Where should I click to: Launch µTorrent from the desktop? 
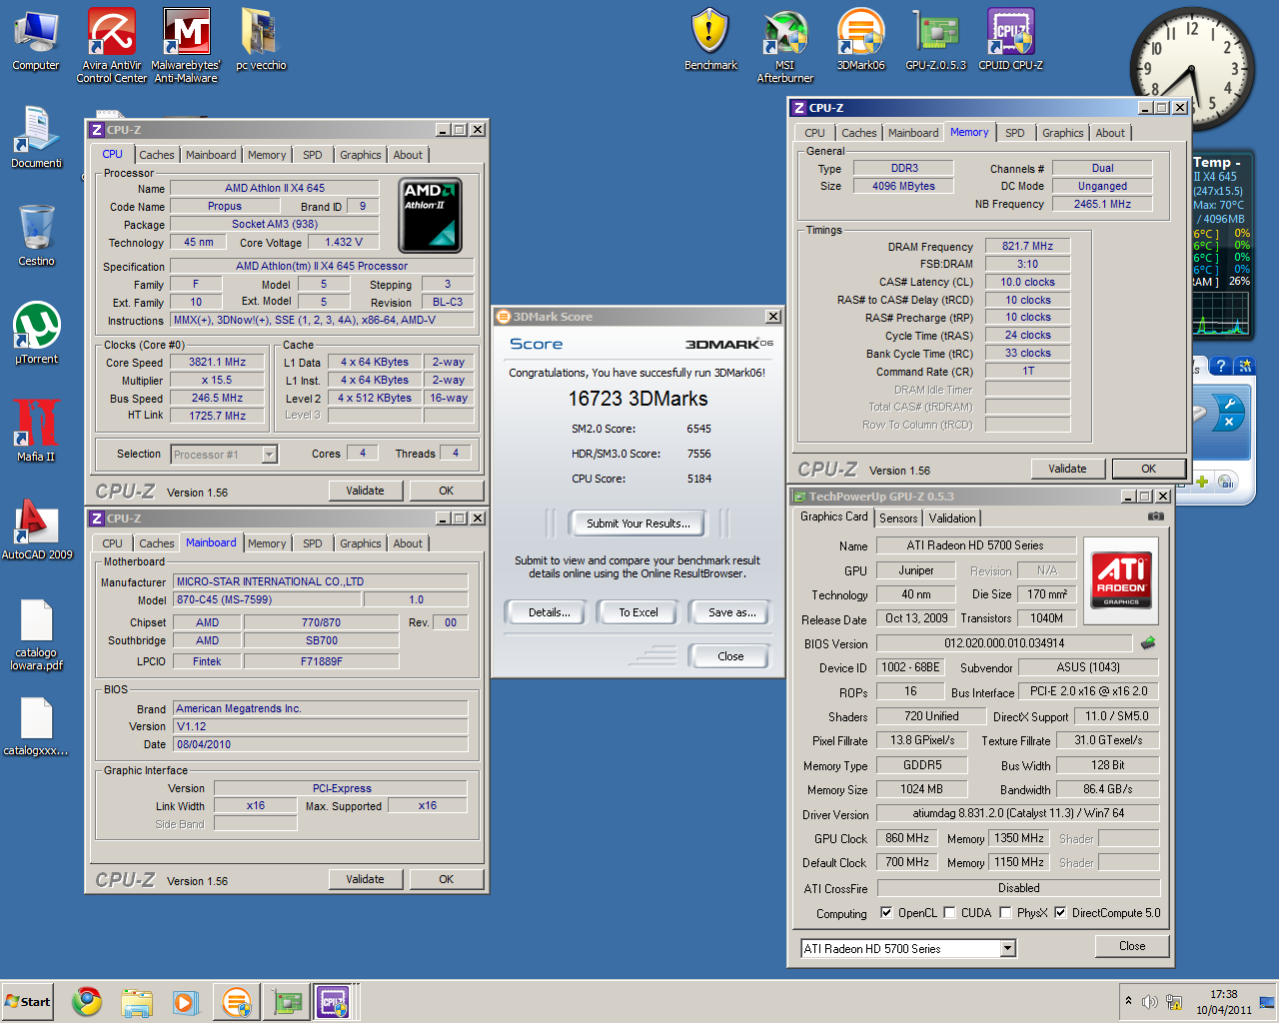coord(36,334)
